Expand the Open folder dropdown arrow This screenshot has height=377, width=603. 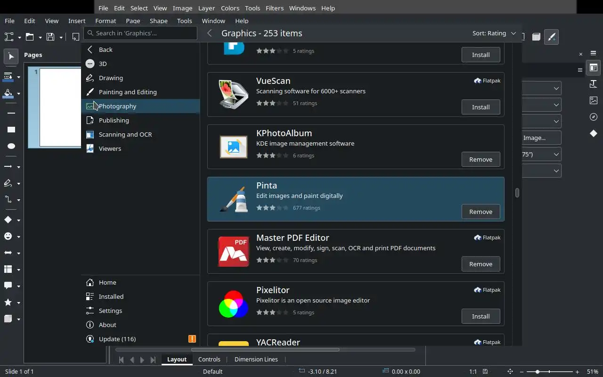pyautogui.click(x=40, y=37)
